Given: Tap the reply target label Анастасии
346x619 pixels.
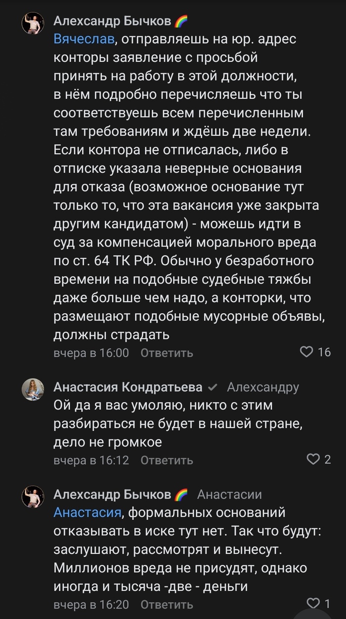Looking at the screenshot, I should coord(229,495).
